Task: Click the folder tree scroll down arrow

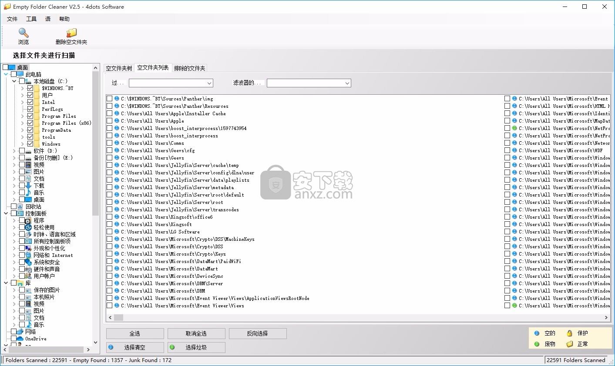Action: [x=96, y=343]
